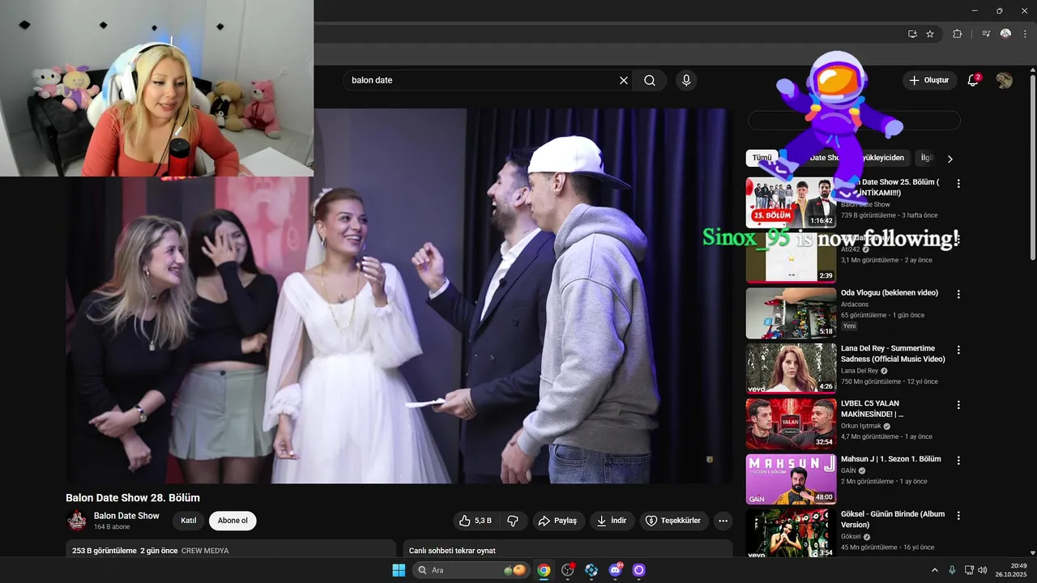Screen dimensions: 1037x583
Task: Open Chrome media controls icon
Action: (x=986, y=34)
